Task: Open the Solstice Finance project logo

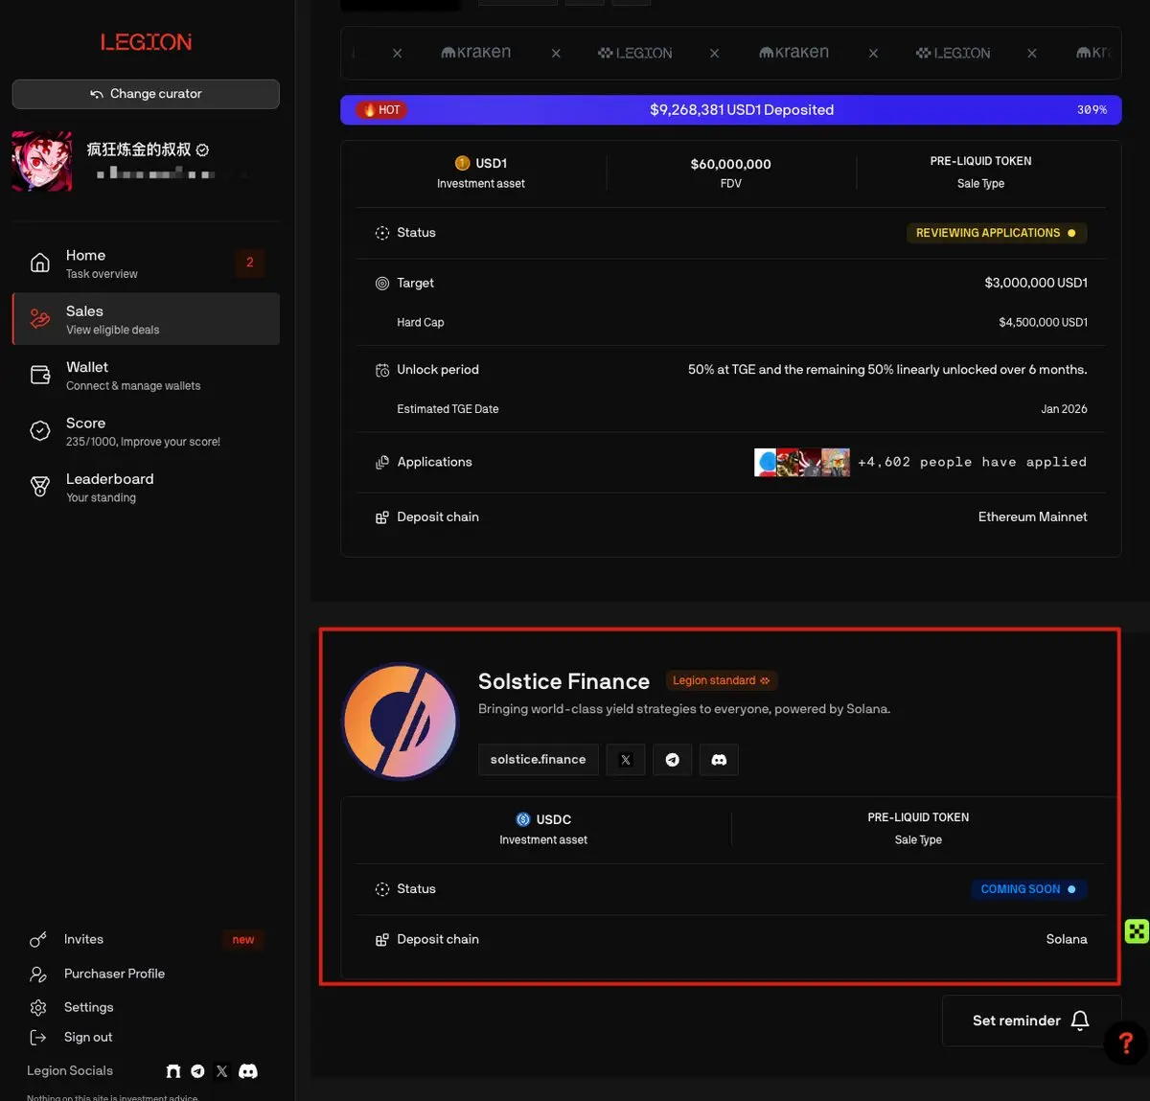Action: [401, 721]
